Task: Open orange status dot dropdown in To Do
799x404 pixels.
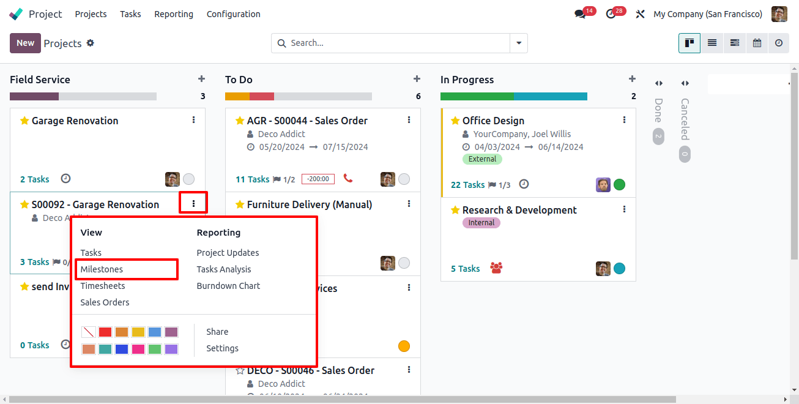Action: [x=404, y=346]
